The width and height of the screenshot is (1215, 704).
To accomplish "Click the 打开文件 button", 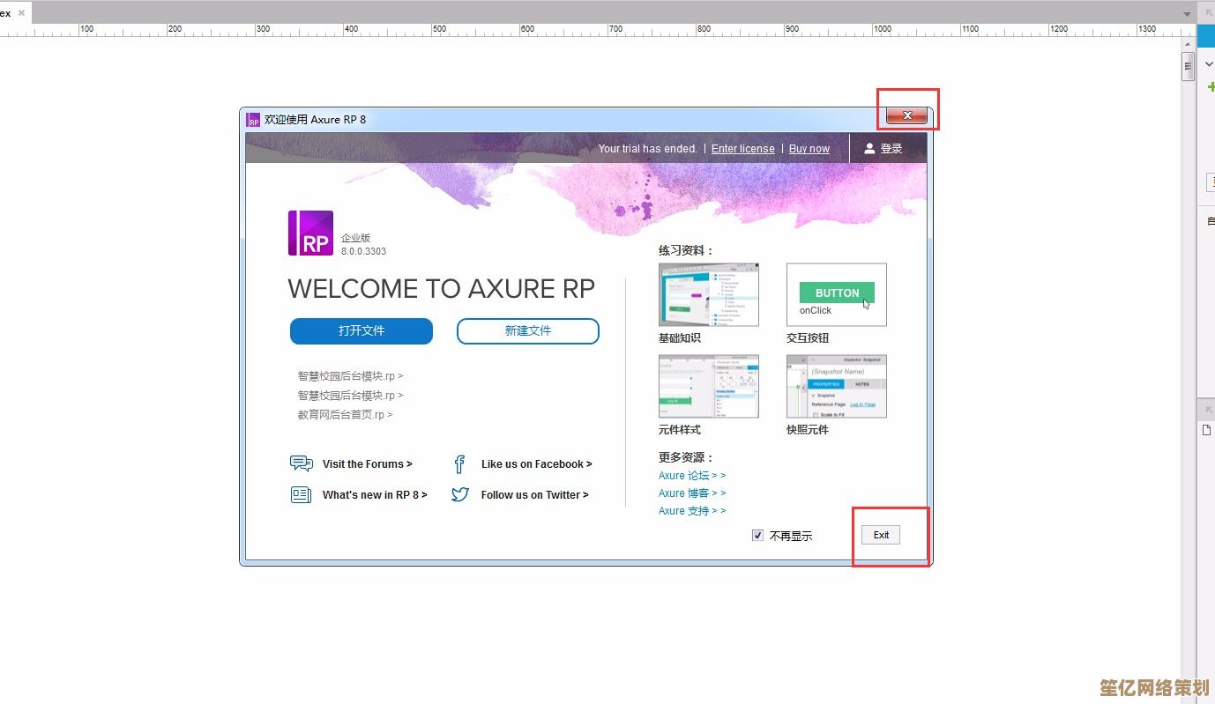I will tap(362, 331).
